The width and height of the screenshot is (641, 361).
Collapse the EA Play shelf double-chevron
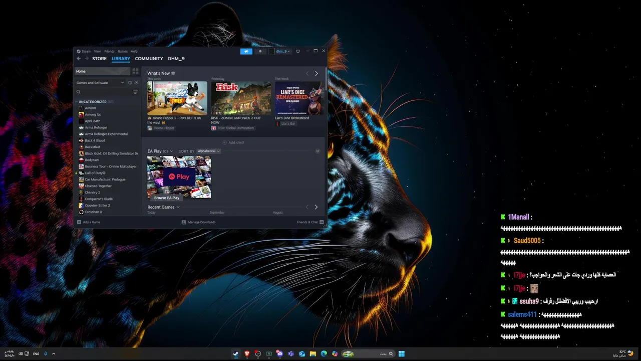point(317,151)
